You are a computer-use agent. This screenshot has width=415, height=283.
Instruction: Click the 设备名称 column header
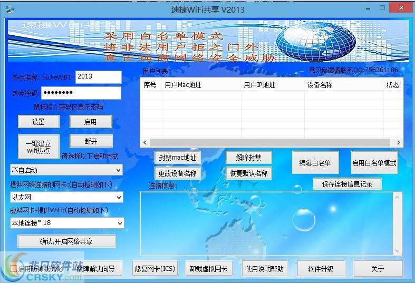pos(344,85)
